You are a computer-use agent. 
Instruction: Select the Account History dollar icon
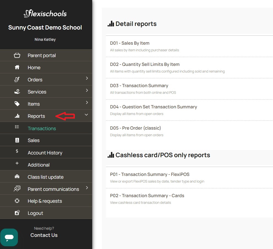point(17,152)
